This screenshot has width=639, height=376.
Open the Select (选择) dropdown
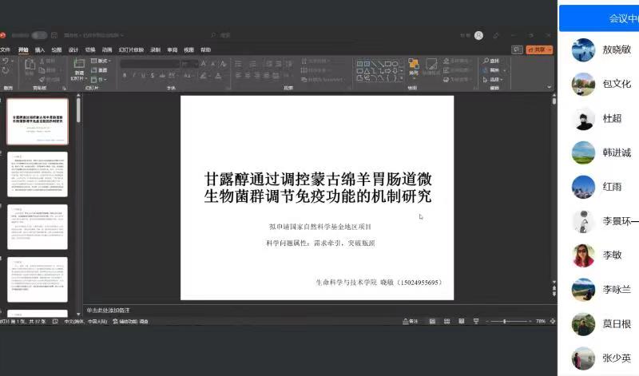click(x=495, y=79)
